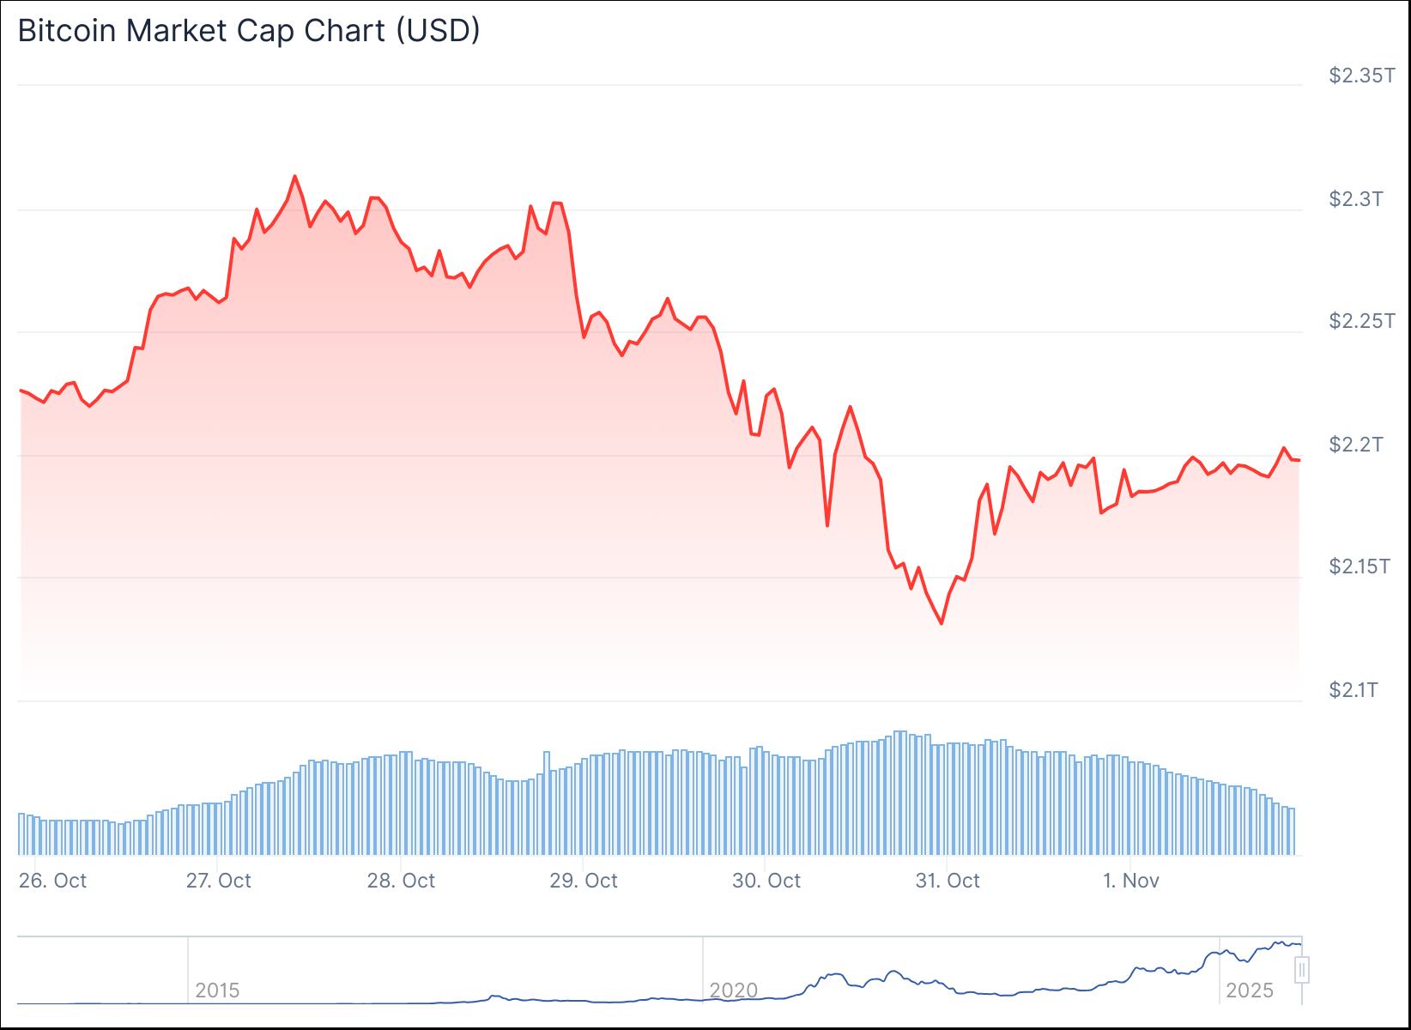
Task: Click the $2.2T axis label
Action: (x=1357, y=444)
